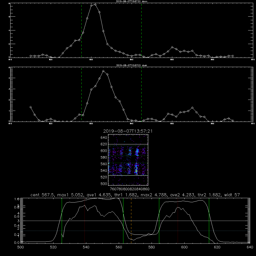Click the '520' label on the bottom plot x-axis
The height and width of the screenshot is (256, 256).
53,247
